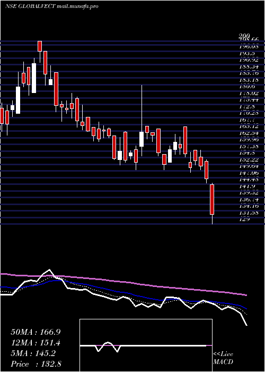The image size is (265, 372).
Task: Click the 50MA : 166.9 reading
Action: [36, 332]
